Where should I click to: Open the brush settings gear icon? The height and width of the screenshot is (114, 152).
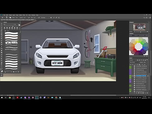tap(51, 18)
